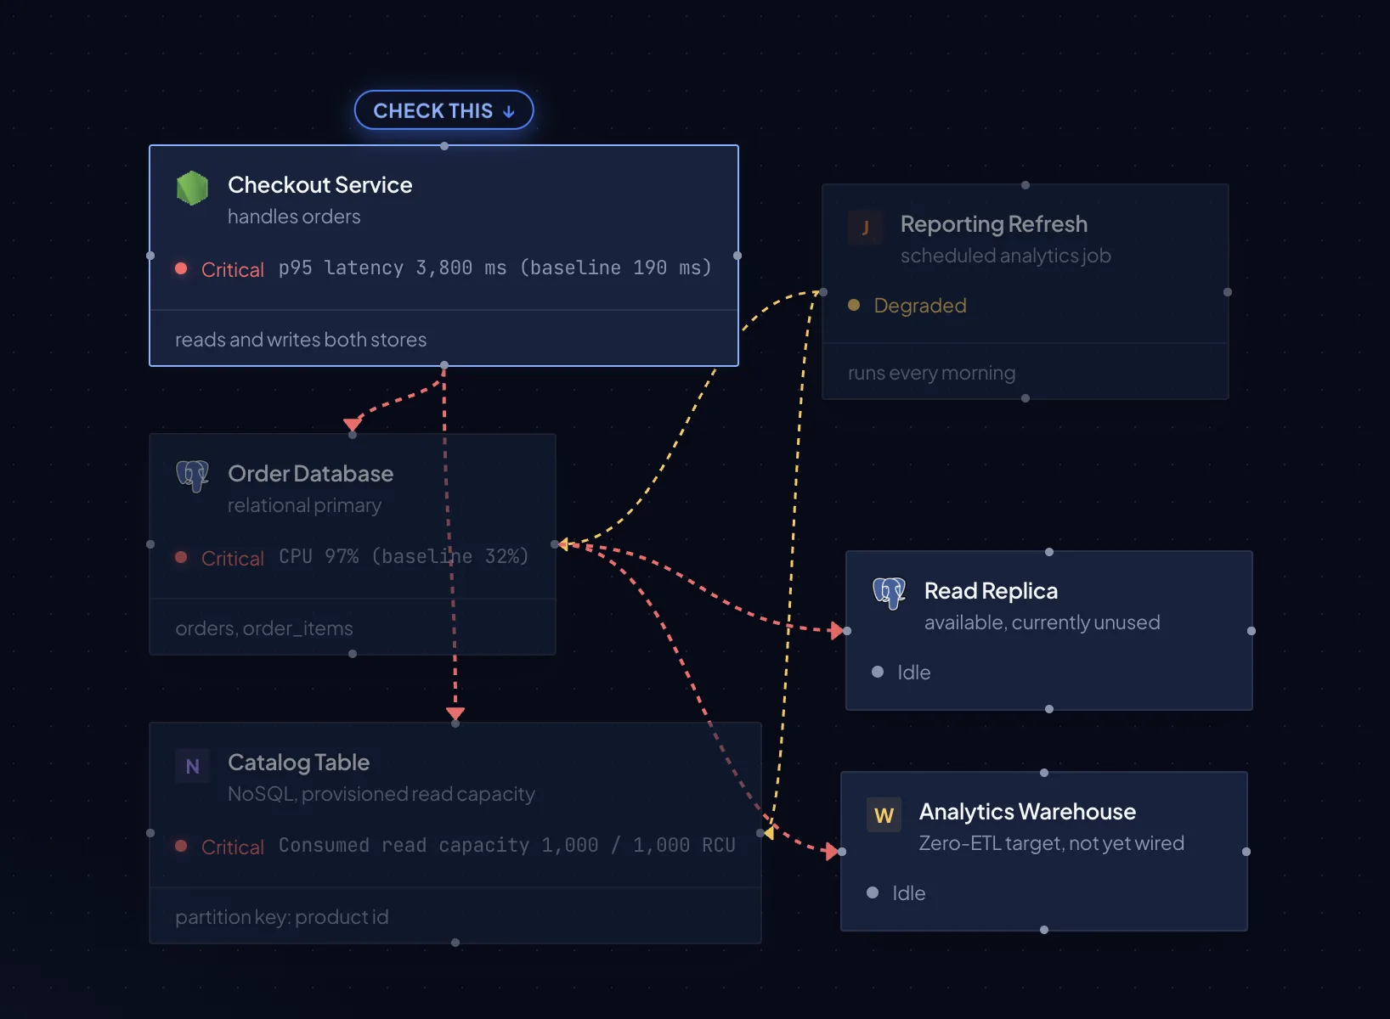Click the p95 latency 3,800 ms metric
The height and width of the screenshot is (1019, 1390).
(x=495, y=268)
